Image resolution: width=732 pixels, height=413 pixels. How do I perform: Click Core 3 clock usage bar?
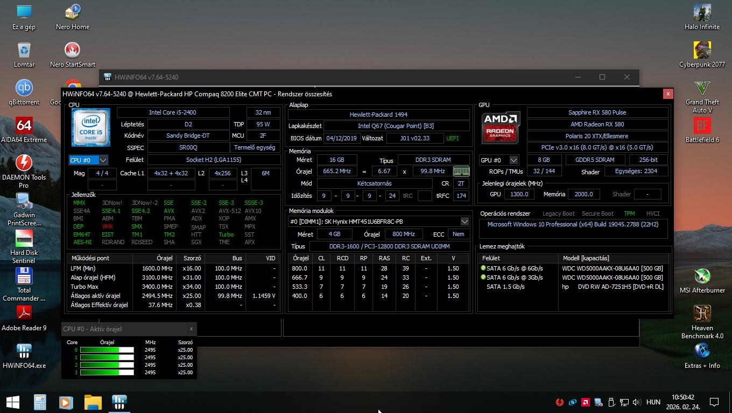click(107, 372)
